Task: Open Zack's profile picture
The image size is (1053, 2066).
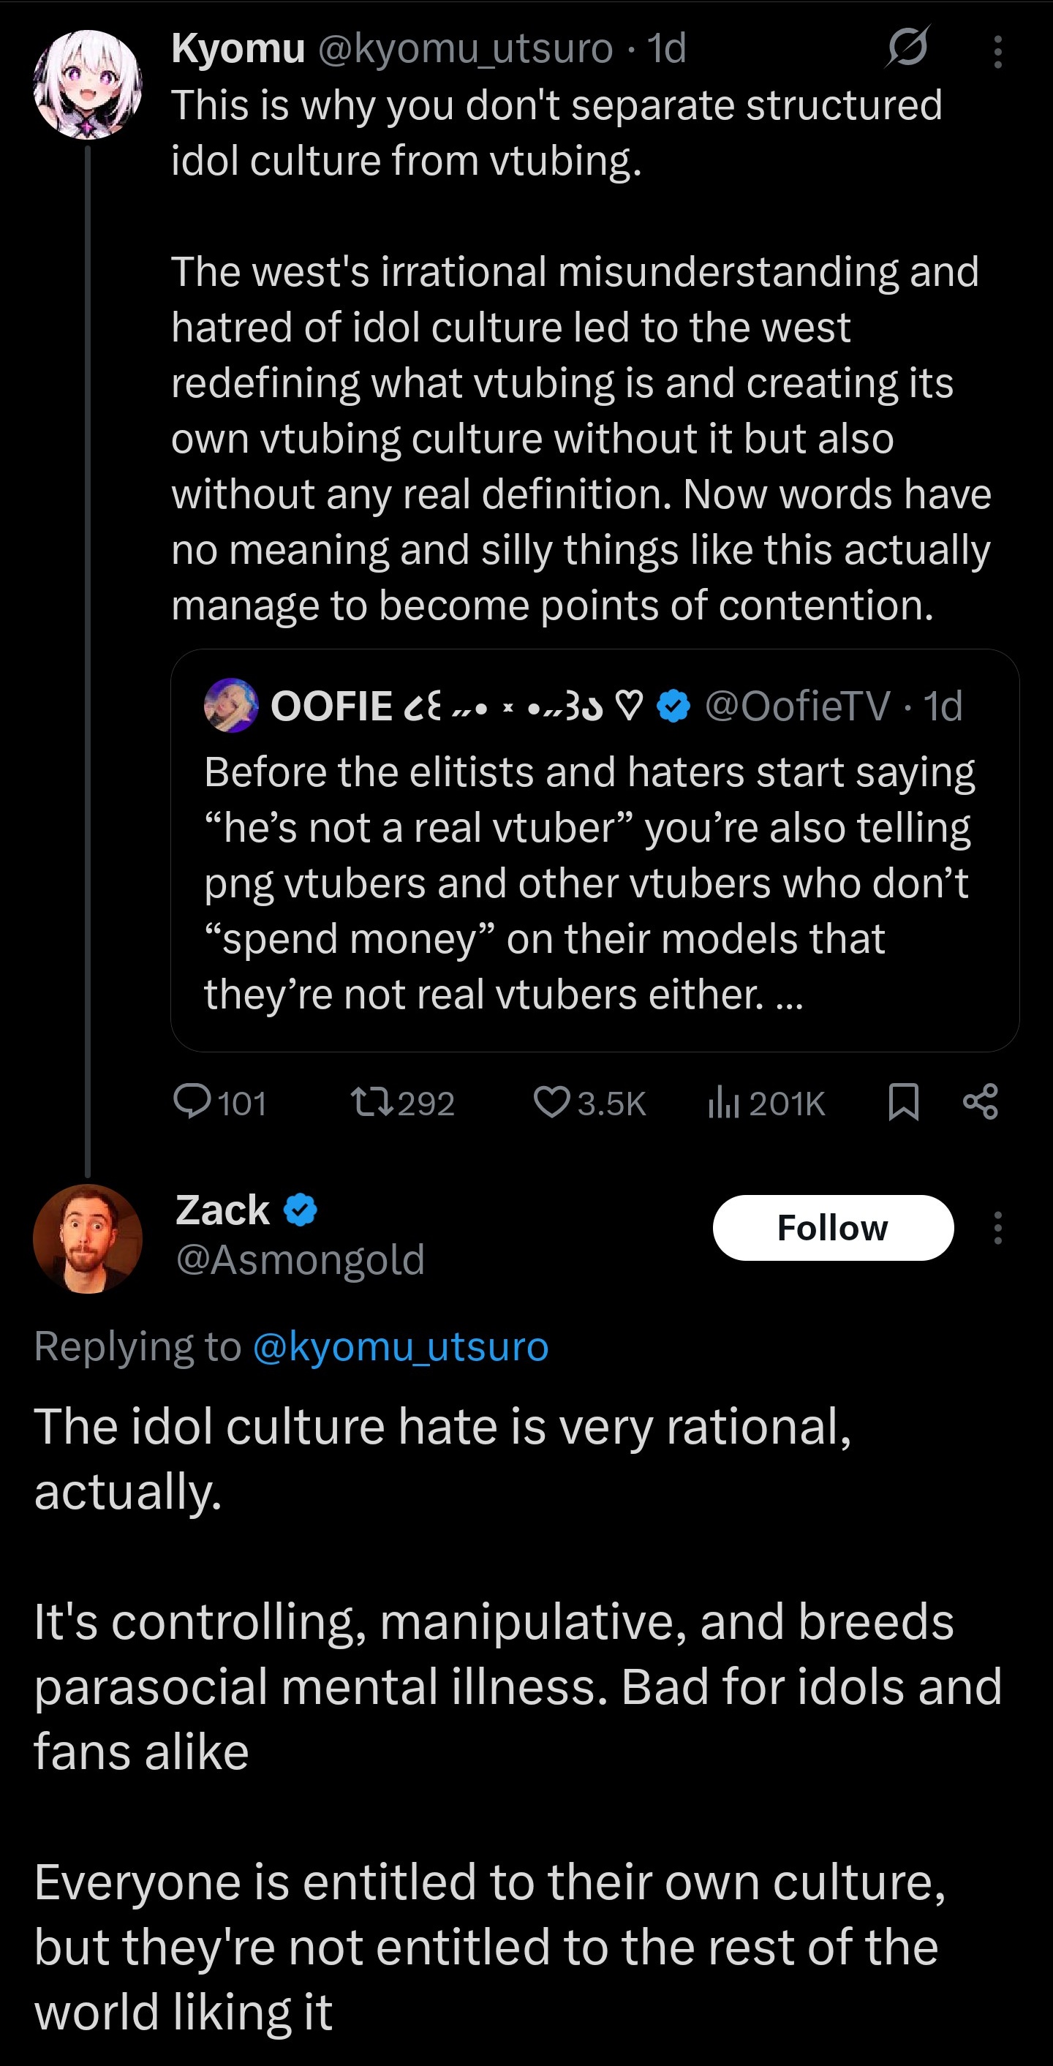Action: coord(88,1238)
